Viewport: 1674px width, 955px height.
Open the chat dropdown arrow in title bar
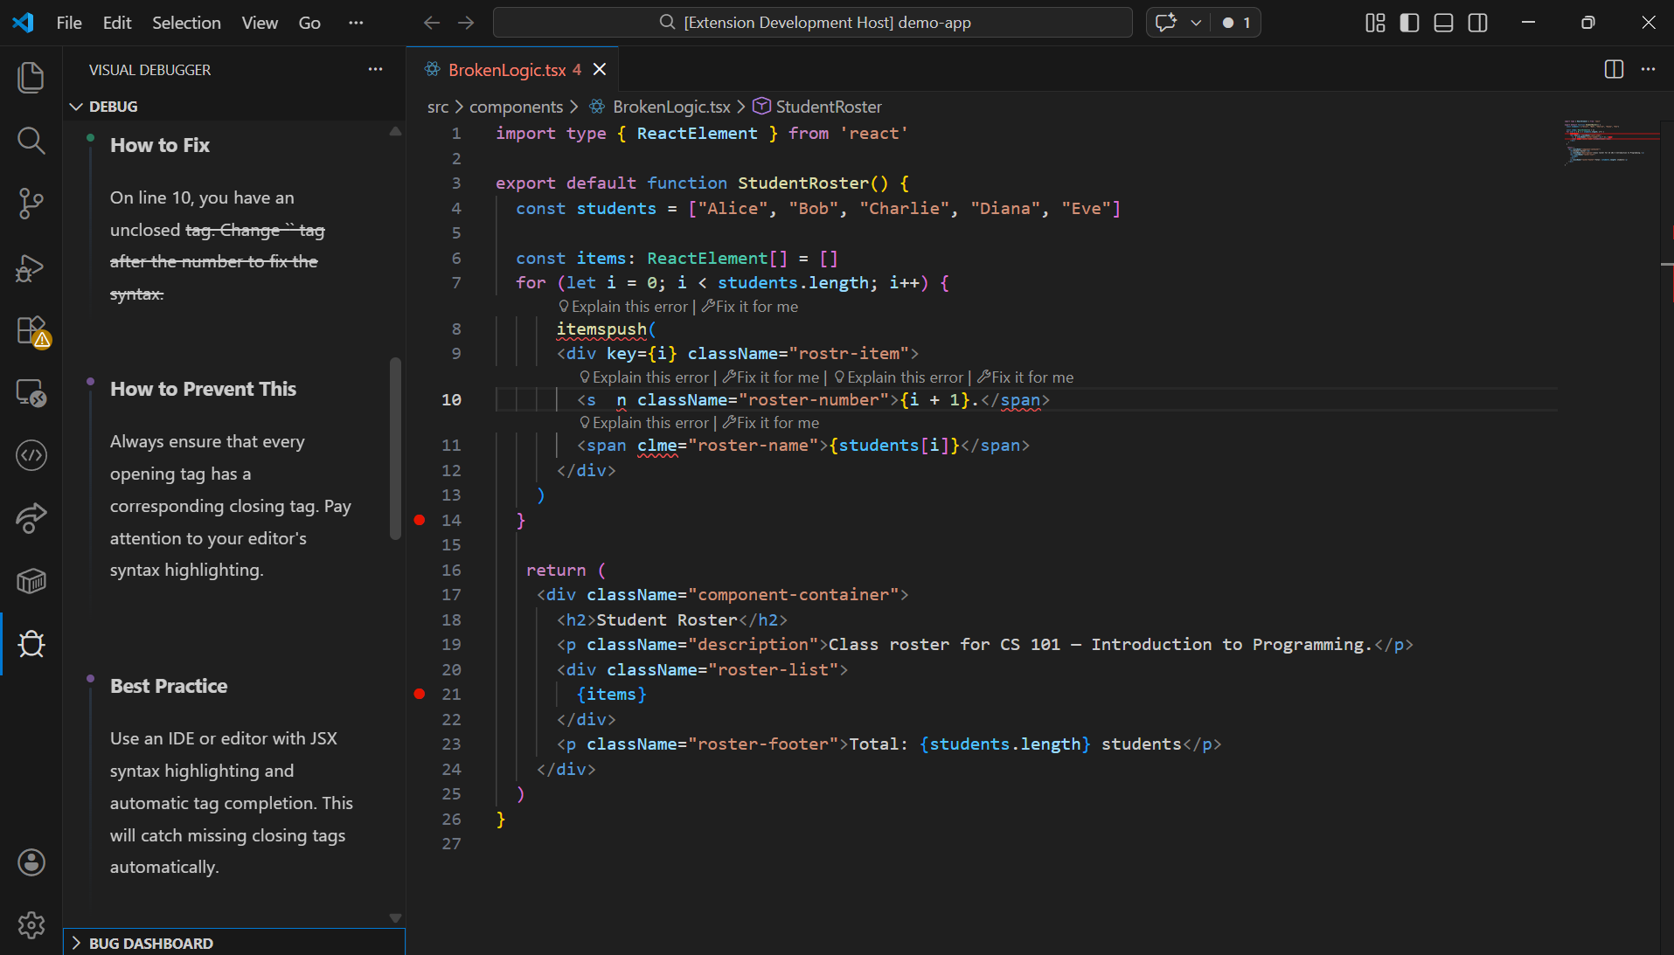[x=1196, y=23]
